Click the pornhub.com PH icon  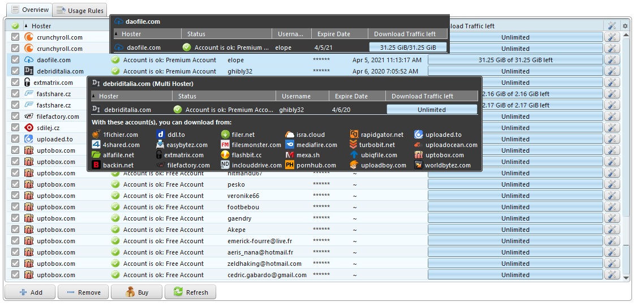[290, 165]
